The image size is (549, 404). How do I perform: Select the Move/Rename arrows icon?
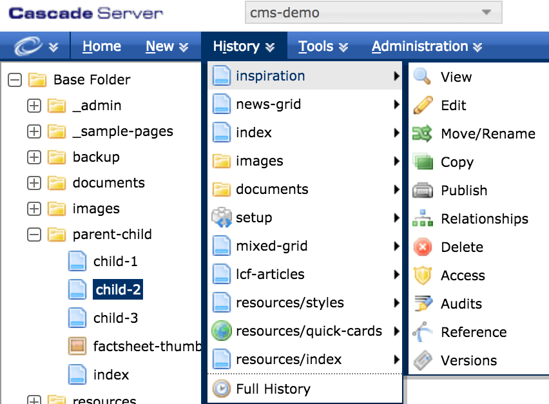[x=422, y=134]
